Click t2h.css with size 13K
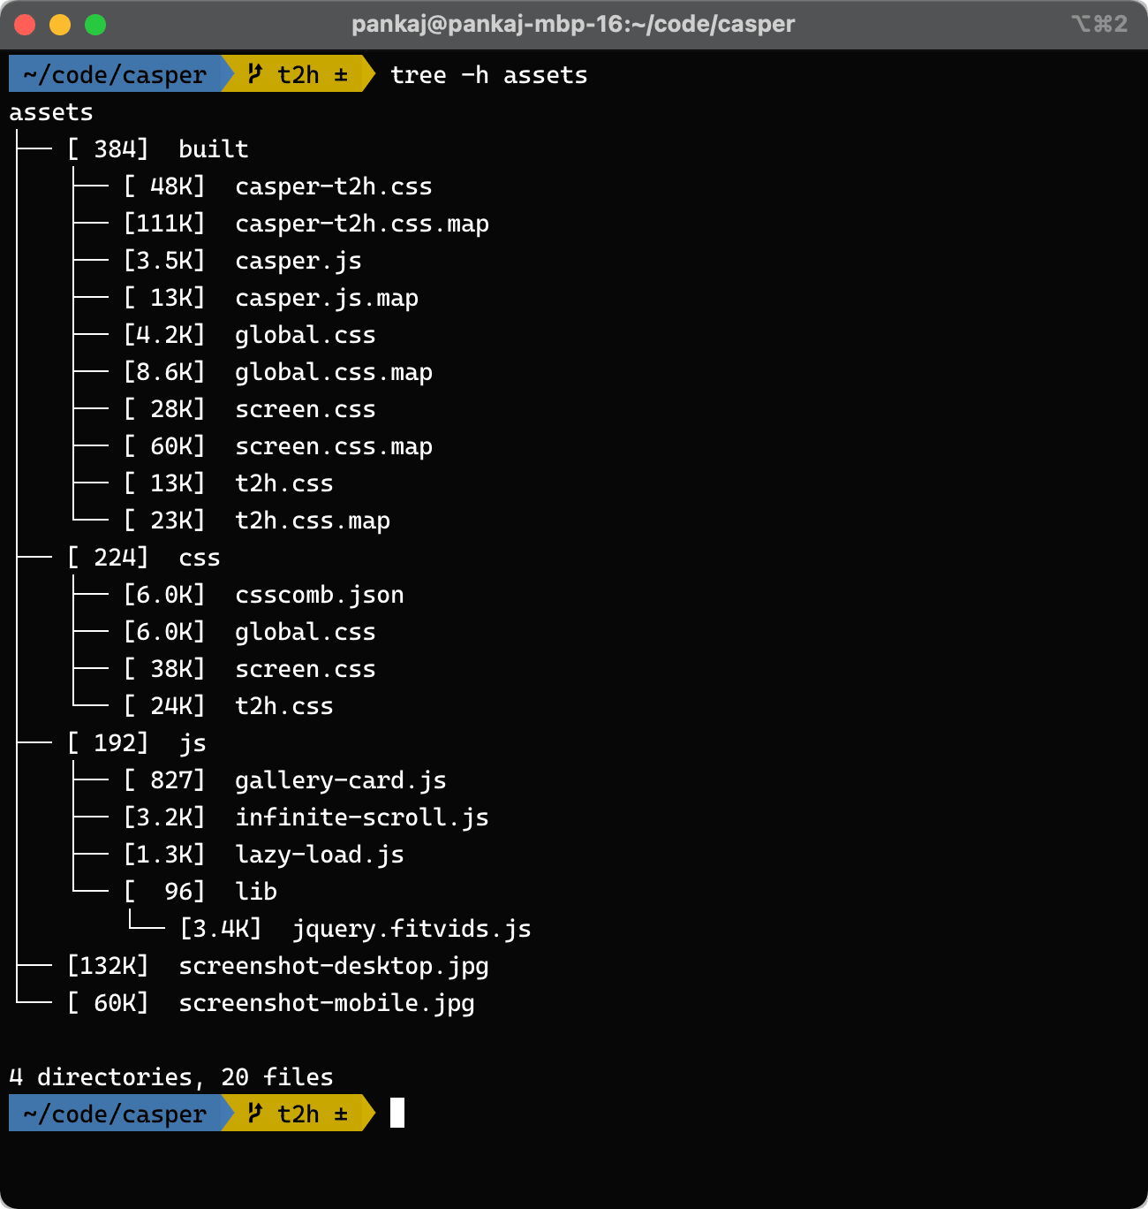The image size is (1148, 1209). click(284, 483)
